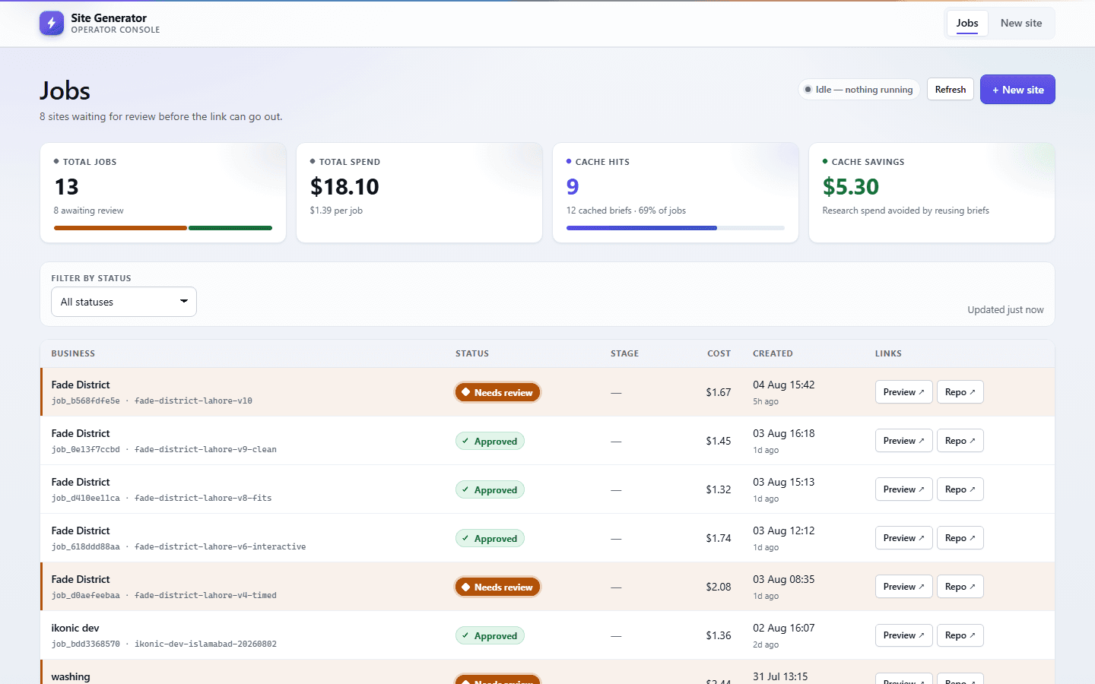The width and height of the screenshot is (1095, 684).
Task: Click Approved badge for ikonic dev job
Action: click(490, 635)
